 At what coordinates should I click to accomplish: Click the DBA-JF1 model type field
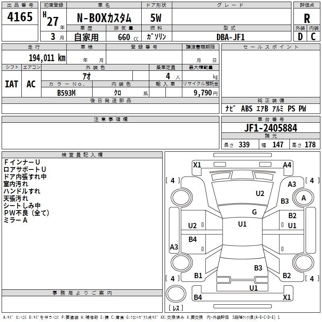tap(231, 37)
